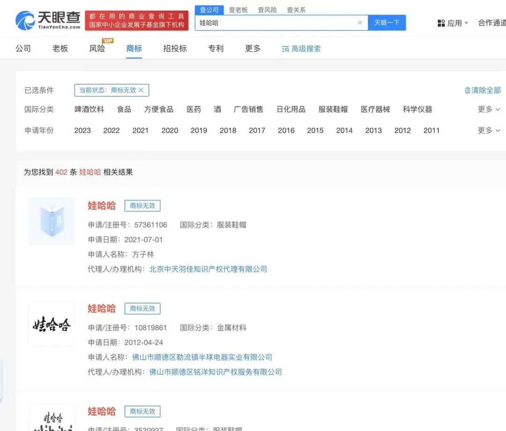
Task: Filter by 方便食品 category
Action: pos(159,109)
